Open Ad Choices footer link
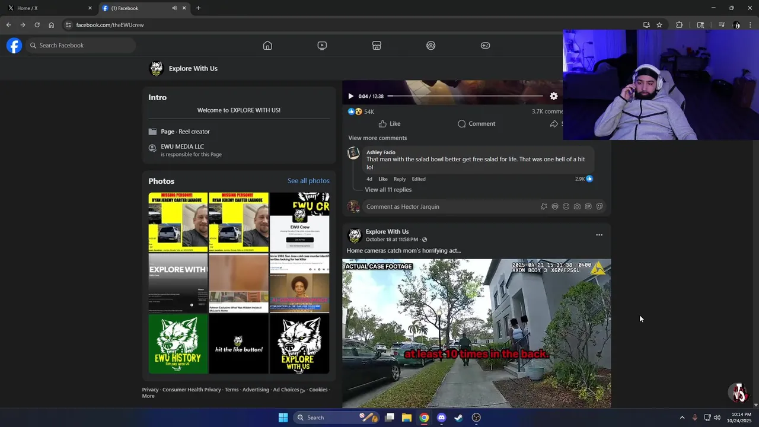This screenshot has height=427, width=759. (x=289, y=390)
